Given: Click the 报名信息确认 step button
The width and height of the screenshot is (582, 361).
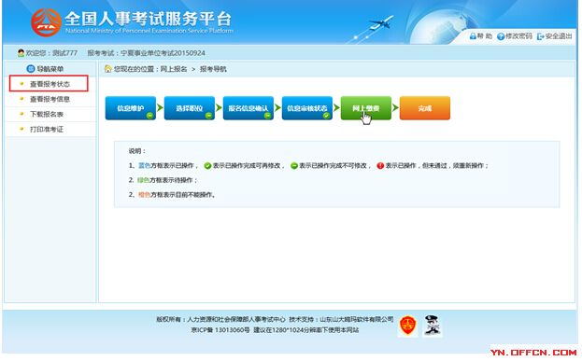Looking at the screenshot, I should pos(248,108).
